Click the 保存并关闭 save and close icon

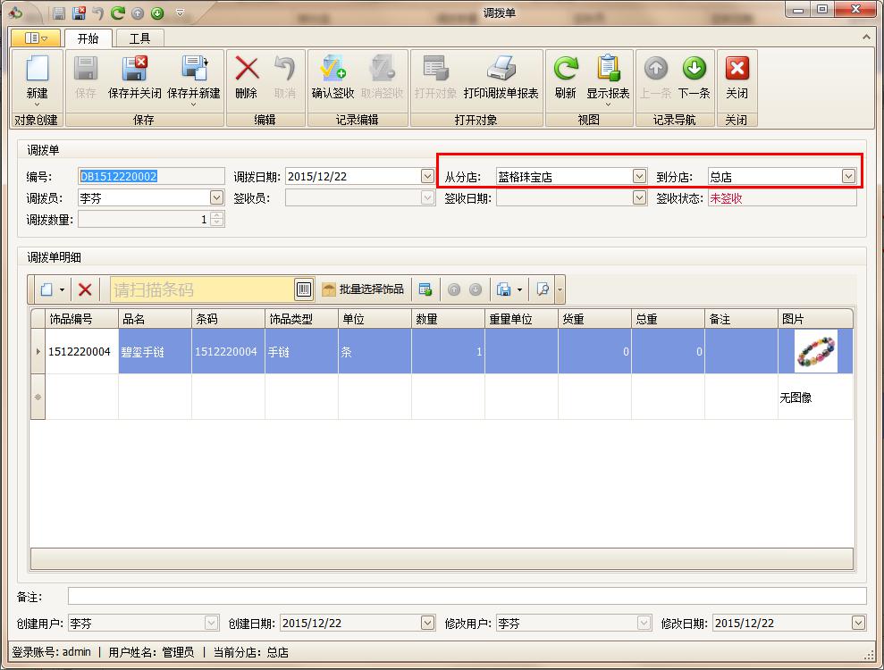pos(135,69)
